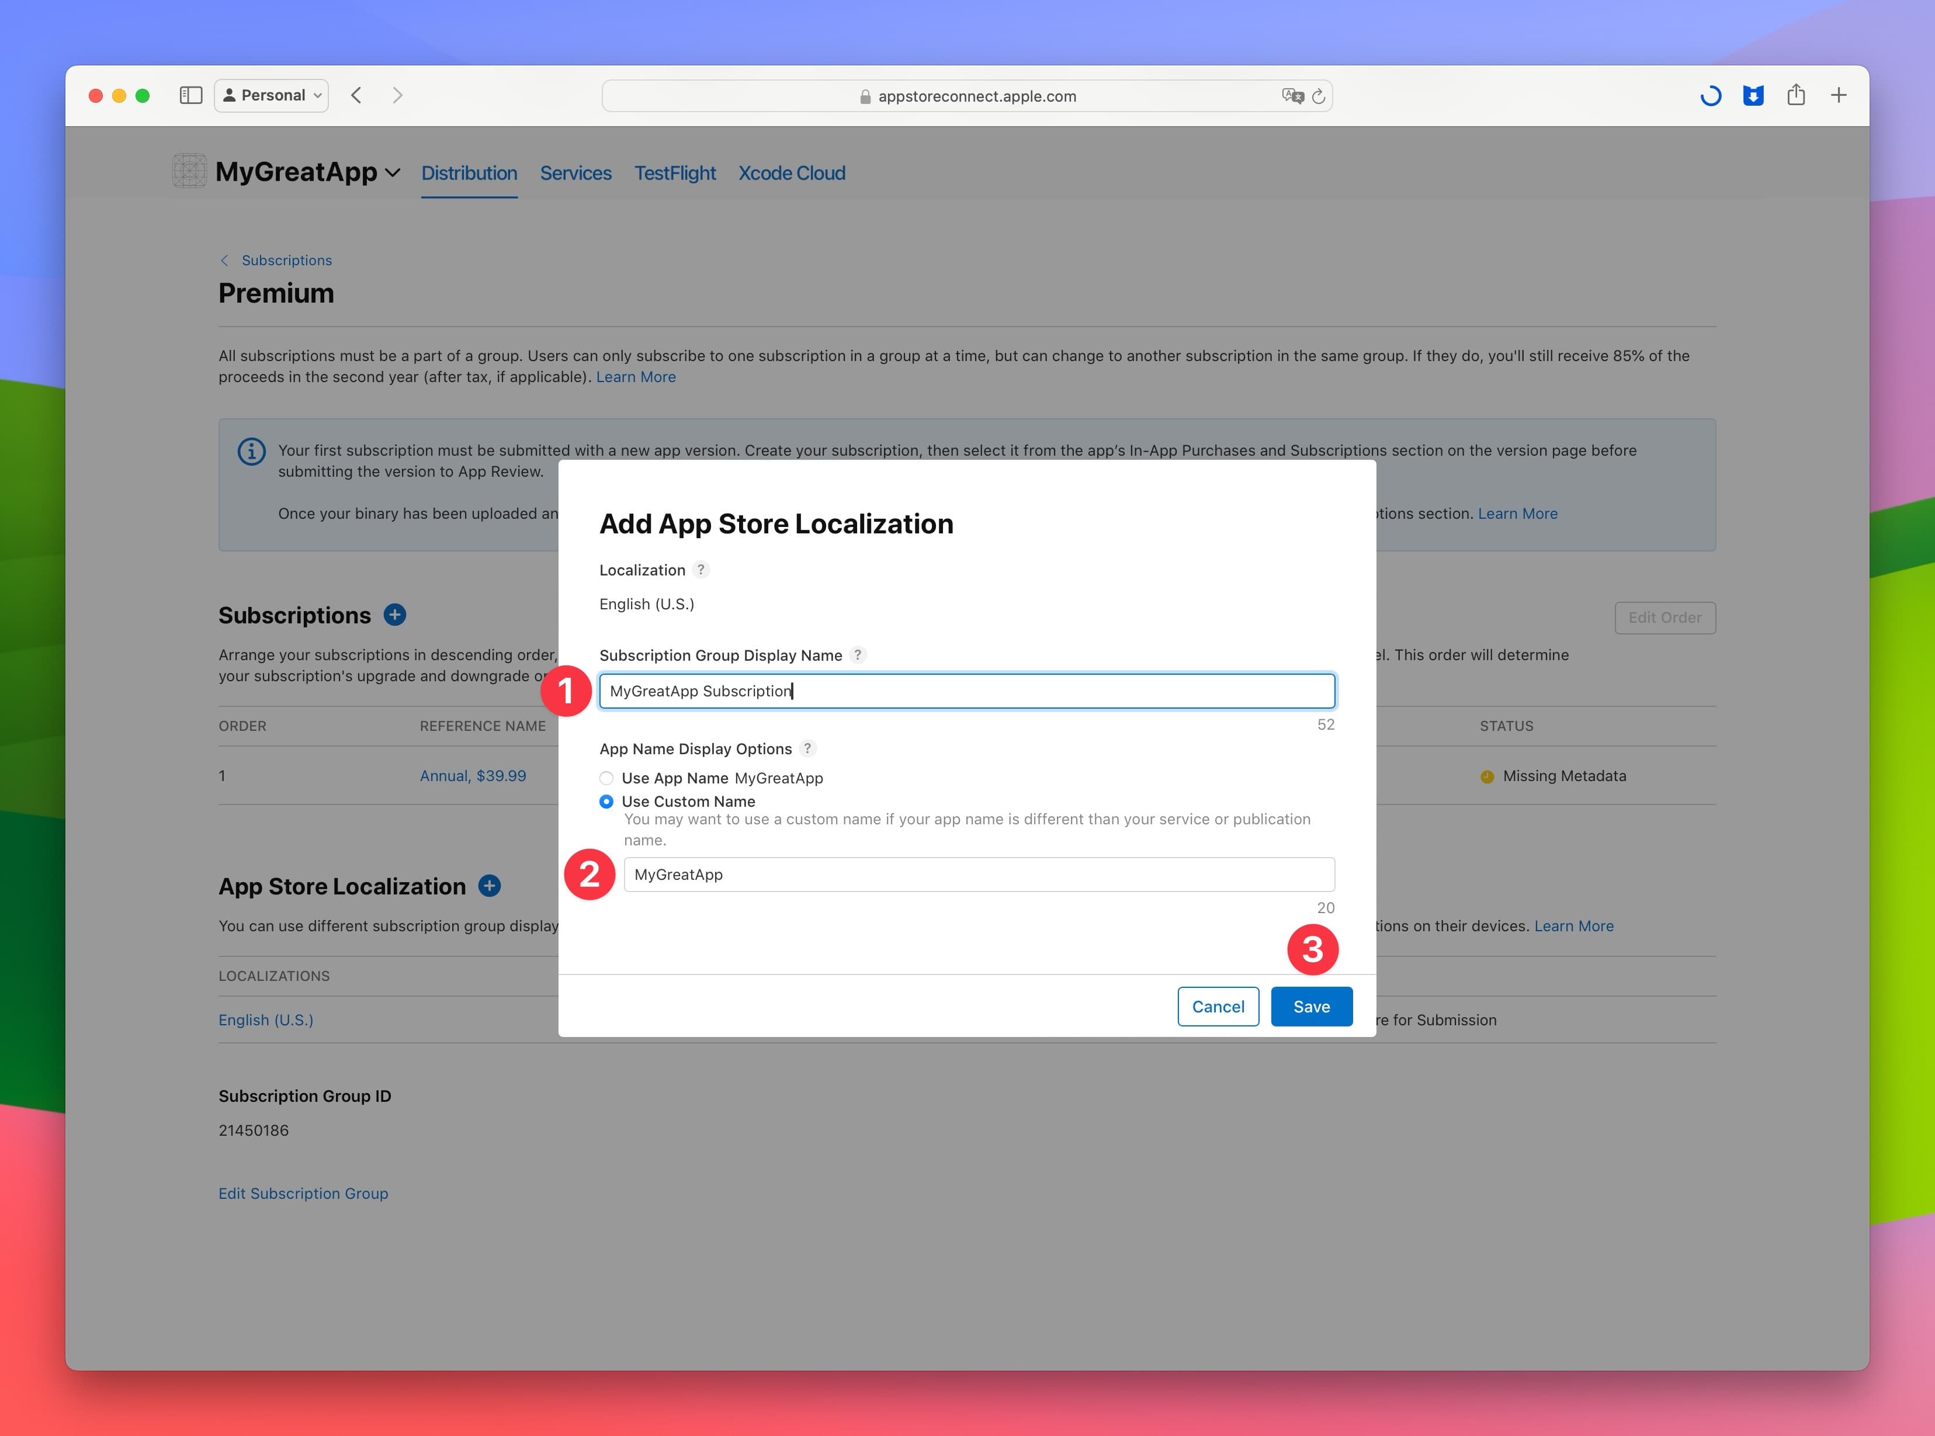Click the MyGreatApp dropdown in header
This screenshot has width=1935, height=1436.
tap(301, 172)
